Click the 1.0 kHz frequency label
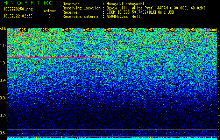 point(3,63)
